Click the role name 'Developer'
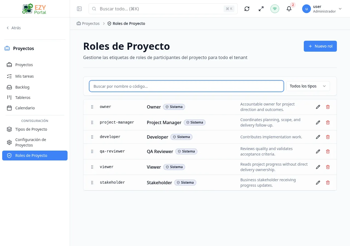This screenshot has height=246, width=350. (x=157, y=137)
